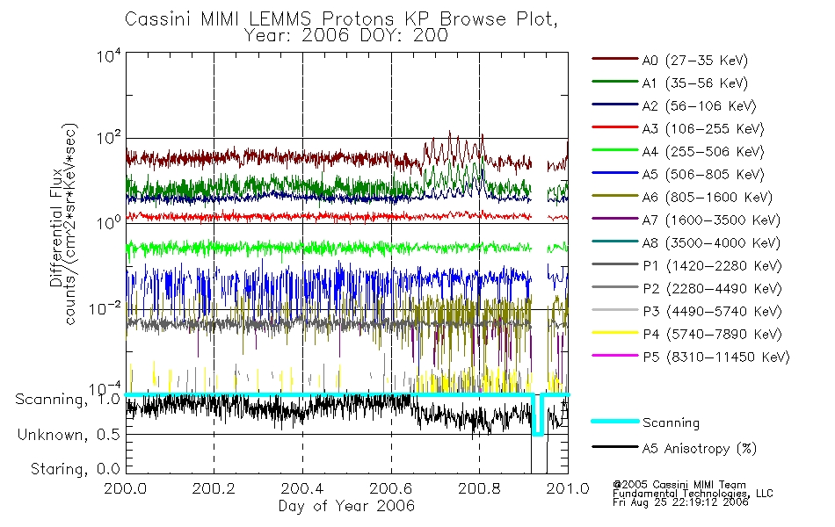Viewport: 835px width, 527px height.
Task: Click the A5 (506-805 KeV) legend label
Action: click(x=703, y=175)
